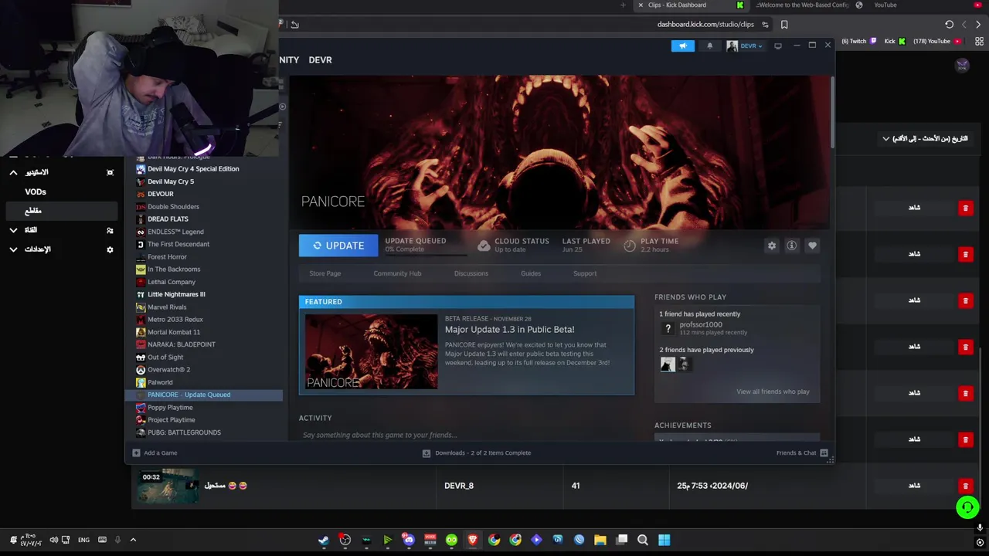989x556 pixels.
Task: Click View all friends who play
Action: pyautogui.click(x=773, y=392)
